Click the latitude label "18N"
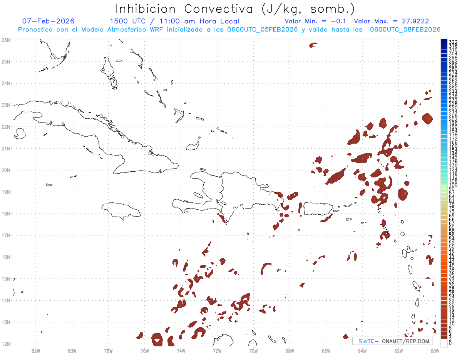 pyautogui.click(x=5, y=214)
